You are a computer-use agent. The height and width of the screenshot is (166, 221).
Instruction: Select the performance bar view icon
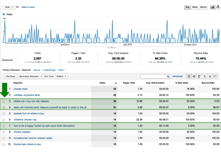click(200, 76)
